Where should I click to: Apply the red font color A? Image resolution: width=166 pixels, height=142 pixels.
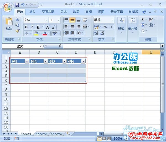pos(45,33)
